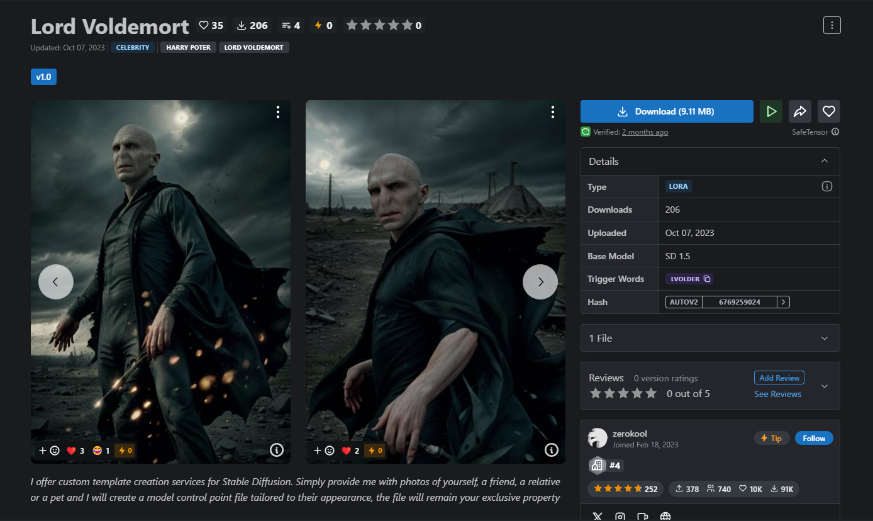Like the model with the heart button

click(x=829, y=111)
